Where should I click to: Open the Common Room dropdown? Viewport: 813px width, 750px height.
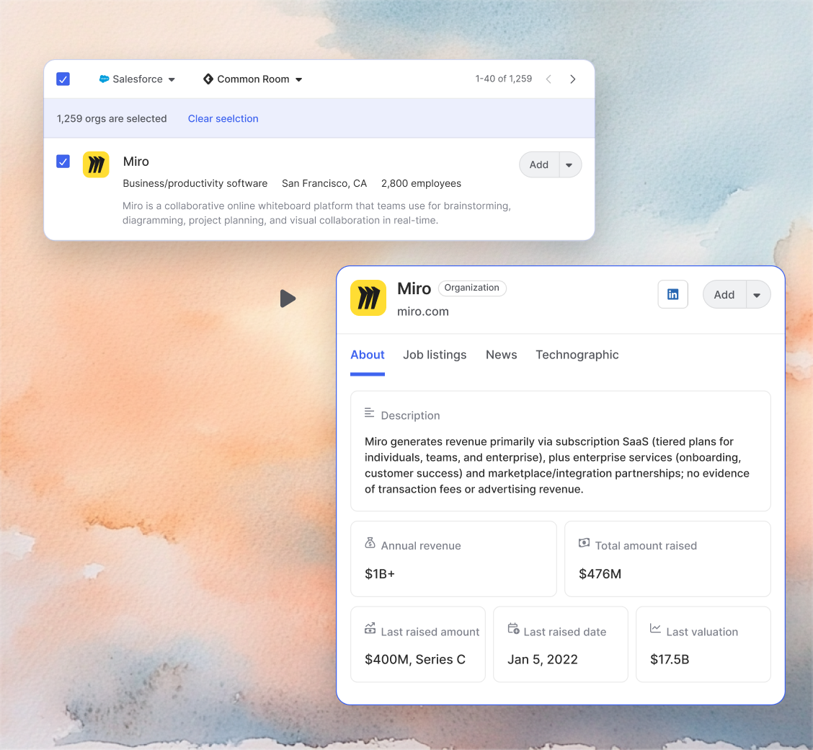click(252, 79)
